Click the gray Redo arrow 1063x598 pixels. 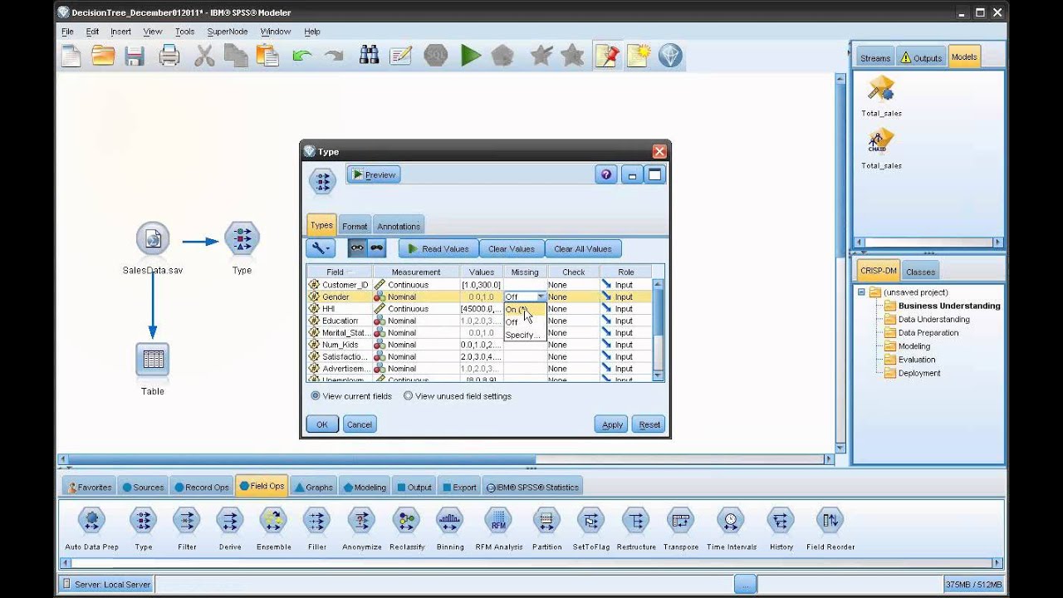pos(334,56)
